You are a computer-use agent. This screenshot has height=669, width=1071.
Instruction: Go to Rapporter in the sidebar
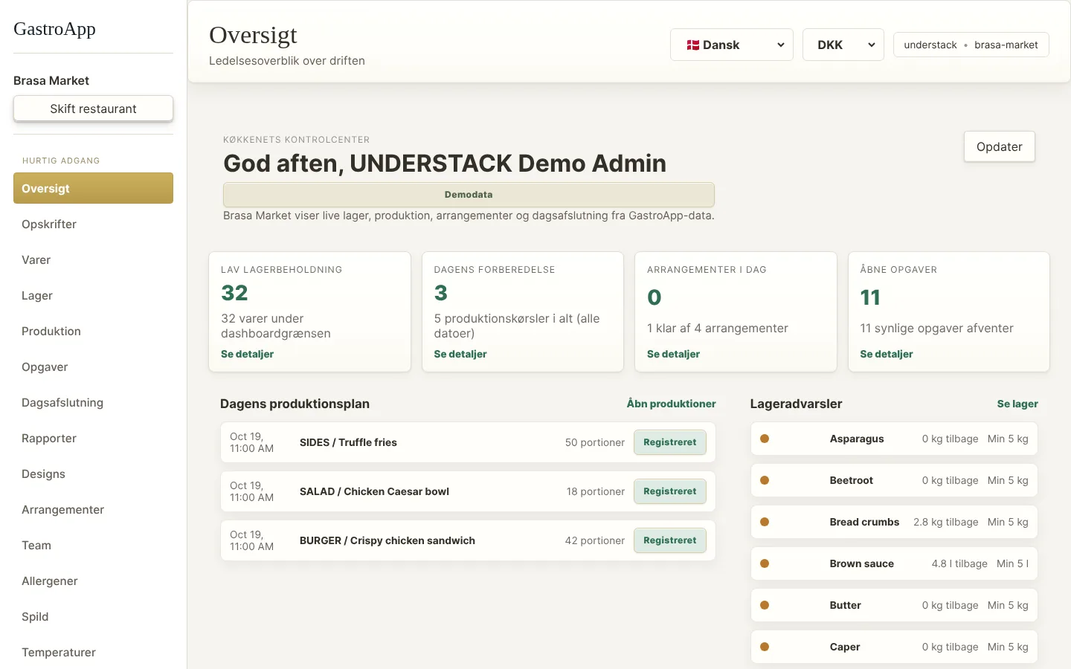(93, 438)
